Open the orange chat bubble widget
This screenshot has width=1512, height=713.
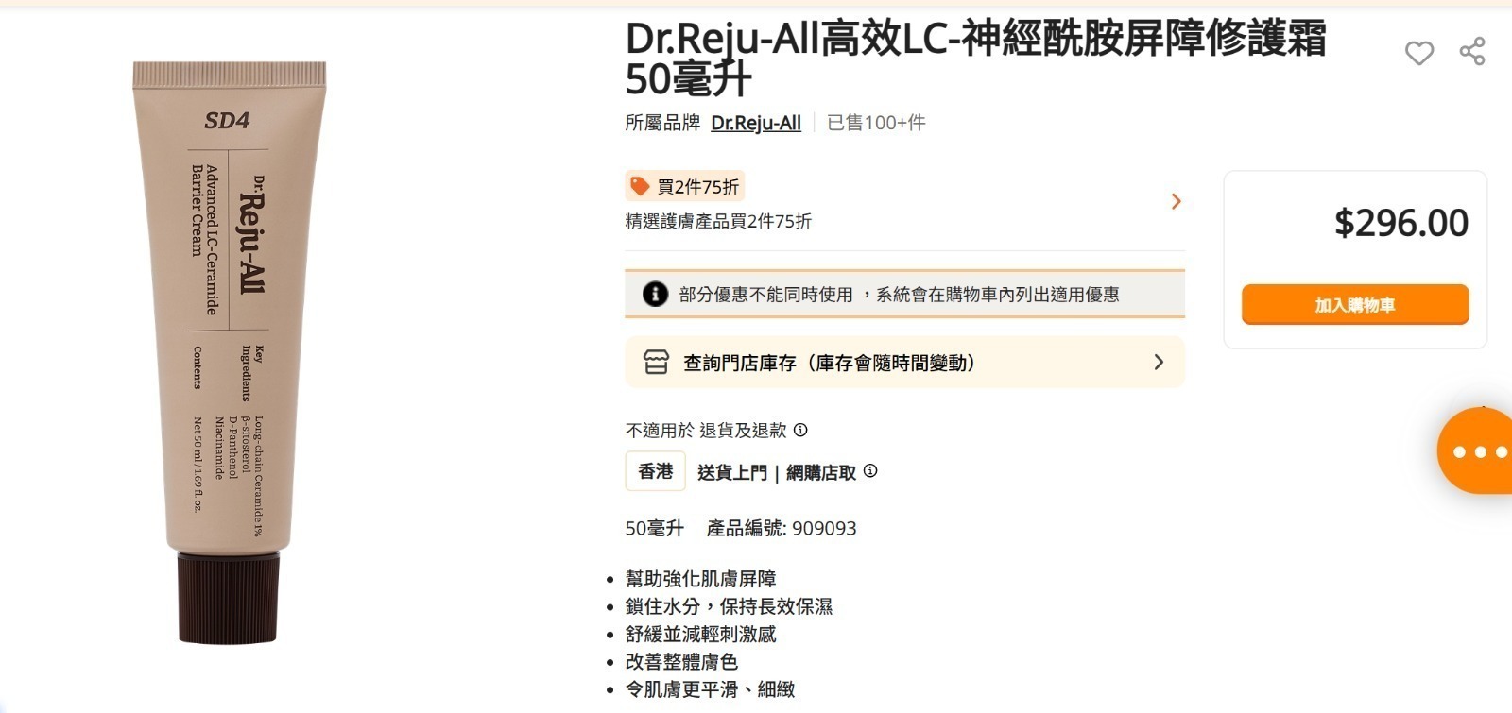point(1475,451)
